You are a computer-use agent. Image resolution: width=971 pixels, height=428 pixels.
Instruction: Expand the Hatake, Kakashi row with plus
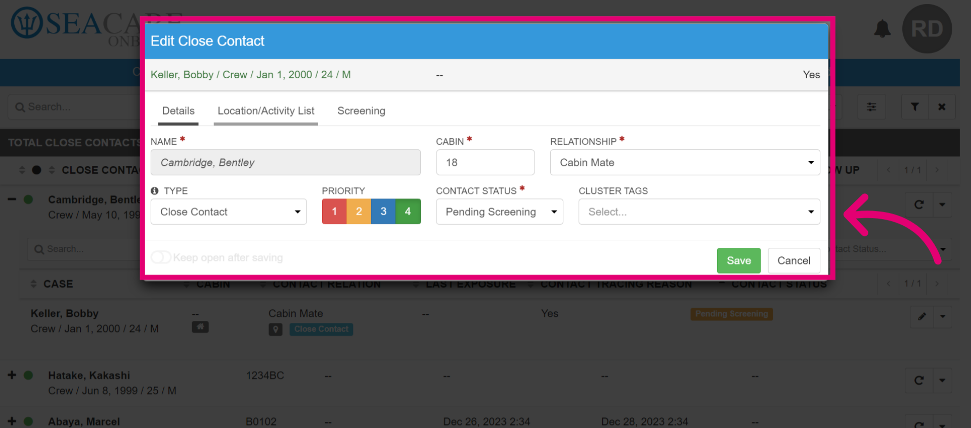pyautogui.click(x=12, y=375)
